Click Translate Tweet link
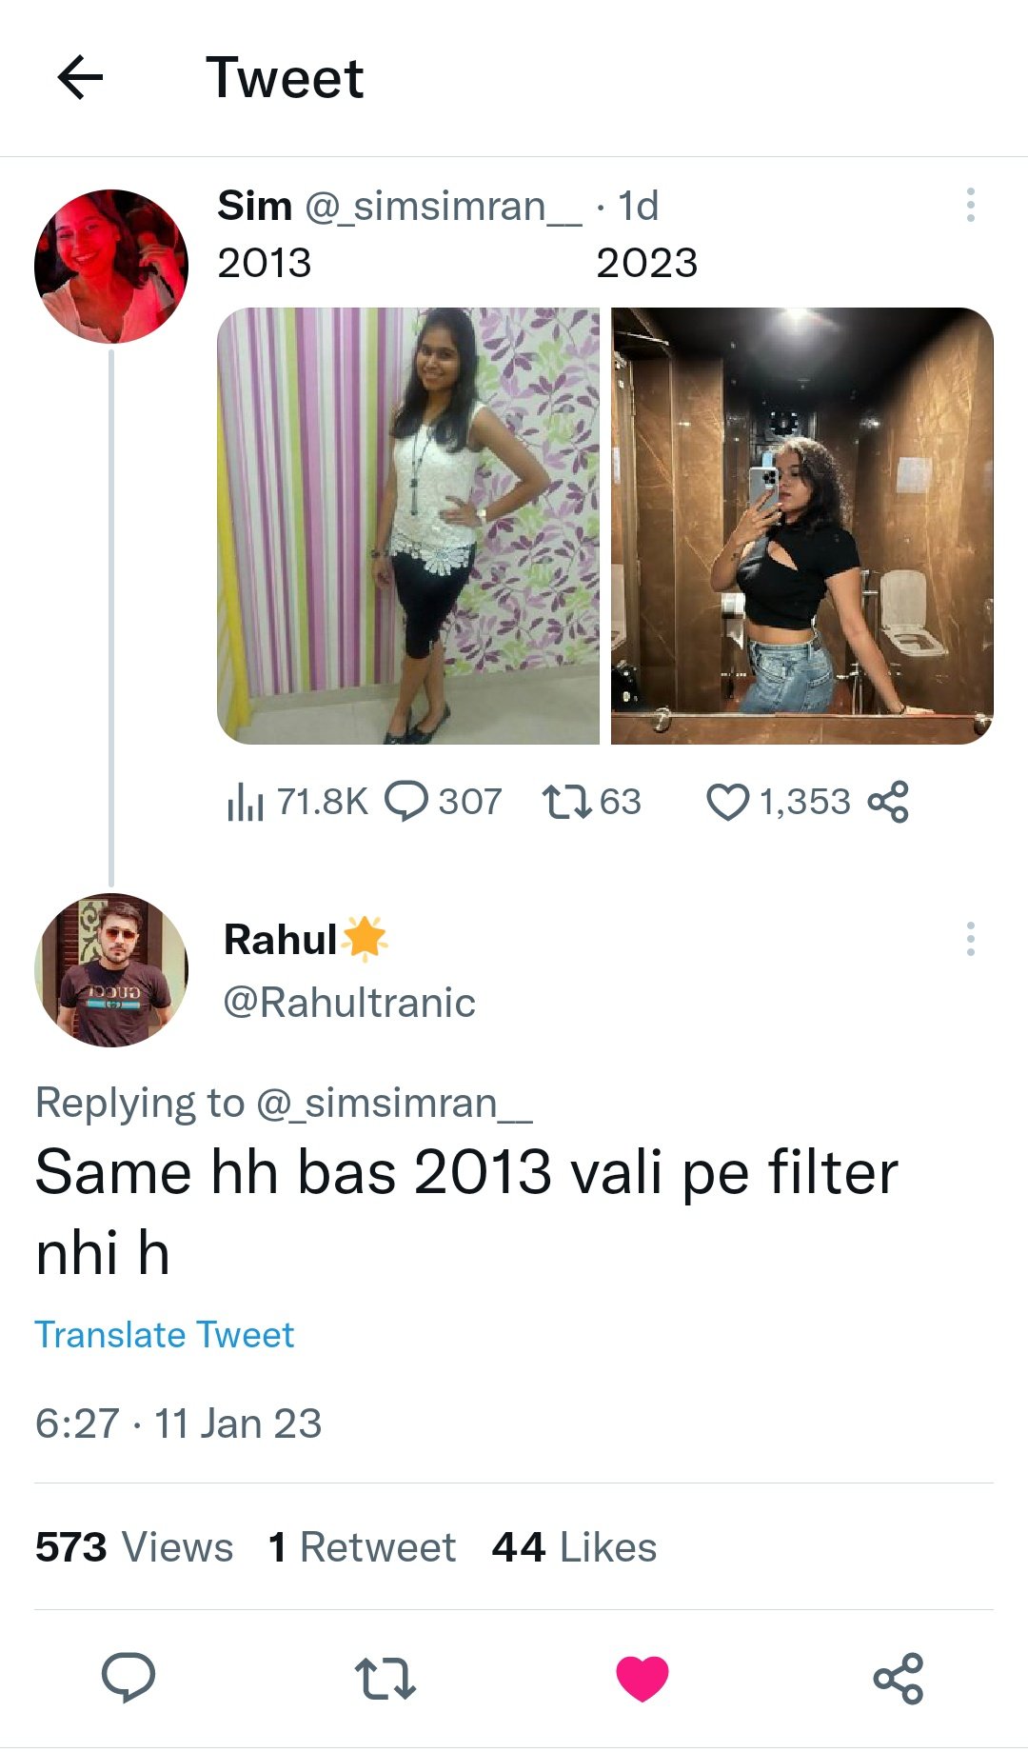Image resolution: width=1028 pixels, height=1752 pixels. (165, 1335)
